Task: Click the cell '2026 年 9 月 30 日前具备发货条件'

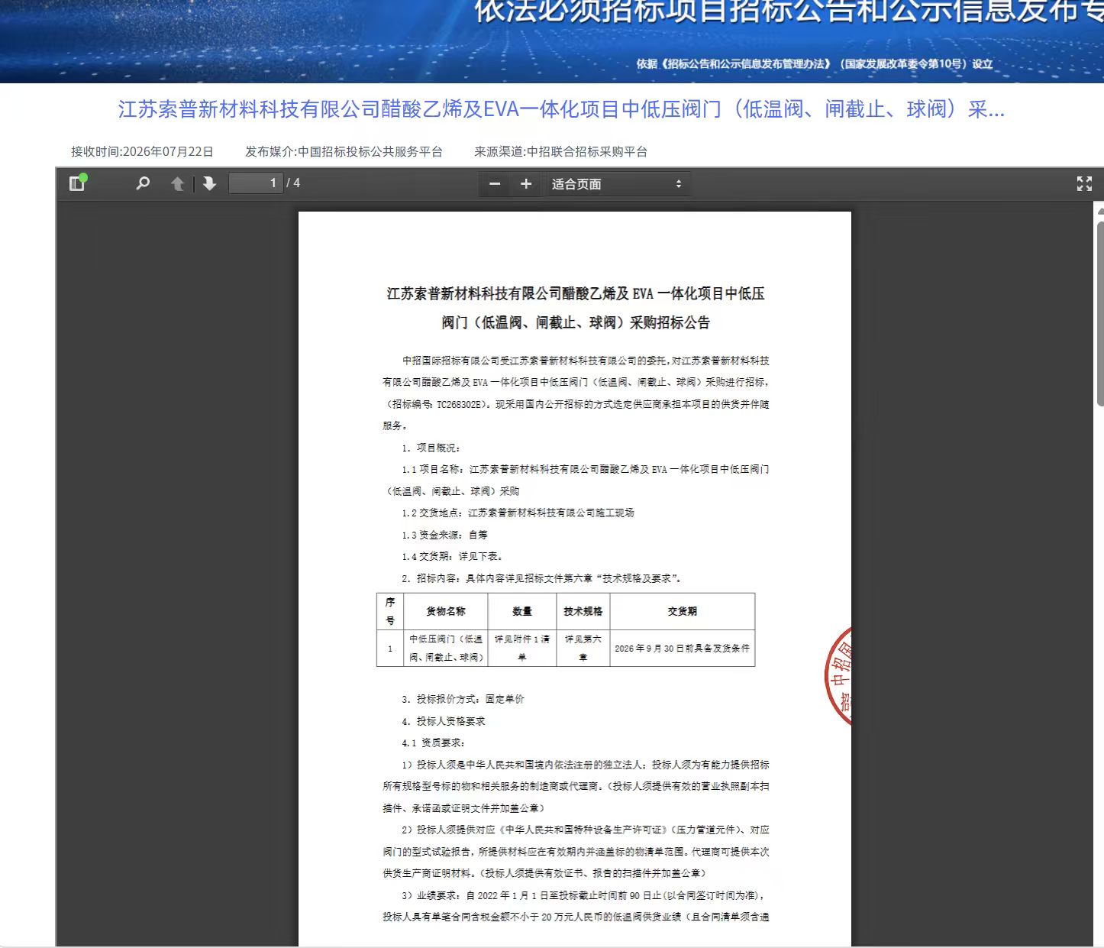Action: [683, 648]
